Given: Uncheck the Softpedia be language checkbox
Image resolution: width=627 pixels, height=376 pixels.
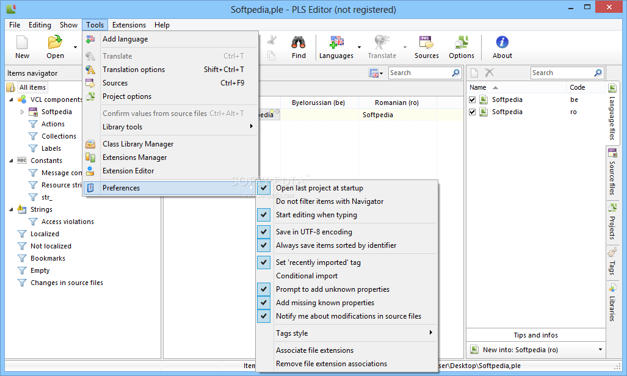Looking at the screenshot, I should click(x=473, y=99).
